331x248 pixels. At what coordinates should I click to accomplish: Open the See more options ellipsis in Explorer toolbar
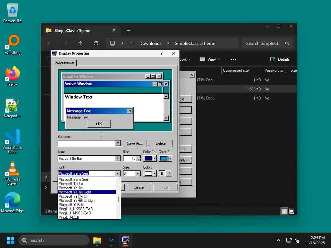coord(233,59)
